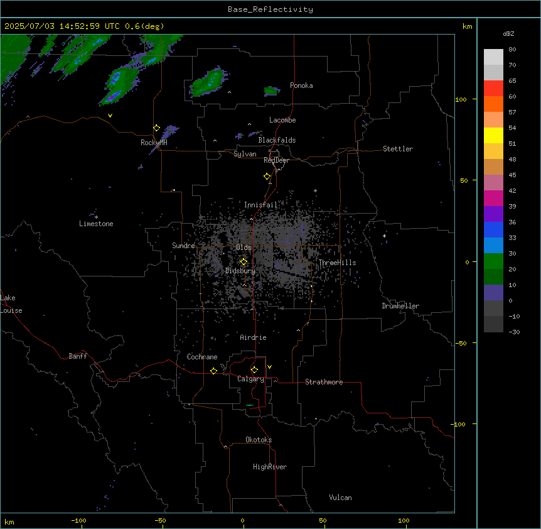Click the small green echo left of Ponoka label
Image resolution: width=541 pixels, height=529 pixels.
tap(271, 91)
